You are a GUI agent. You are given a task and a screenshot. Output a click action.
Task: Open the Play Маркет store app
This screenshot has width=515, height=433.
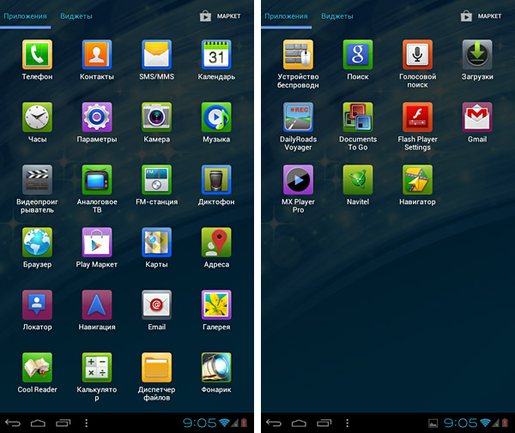[x=97, y=243]
